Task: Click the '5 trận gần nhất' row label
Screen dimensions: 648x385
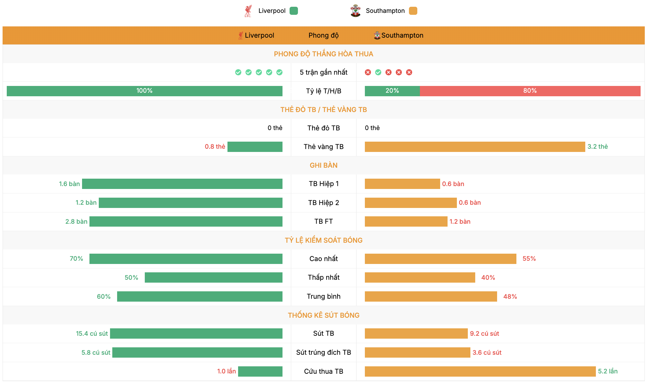Action: (x=323, y=72)
